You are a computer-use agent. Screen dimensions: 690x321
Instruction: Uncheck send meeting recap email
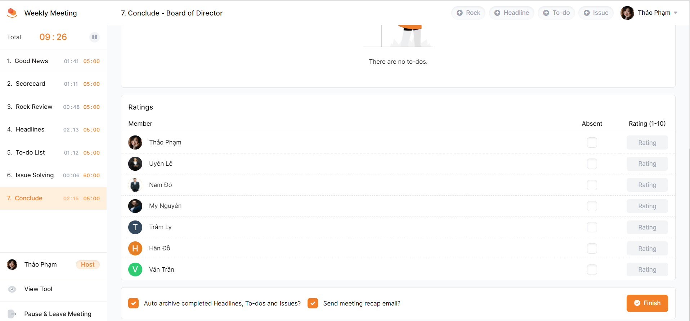pyautogui.click(x=313, y=303)
